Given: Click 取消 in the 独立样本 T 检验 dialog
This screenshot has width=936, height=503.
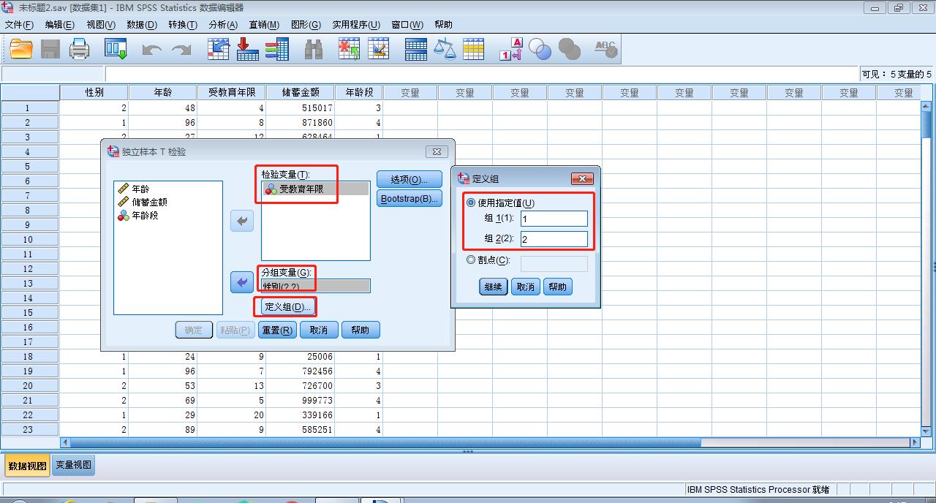Looking at the screenshot, I should (319, 330).
